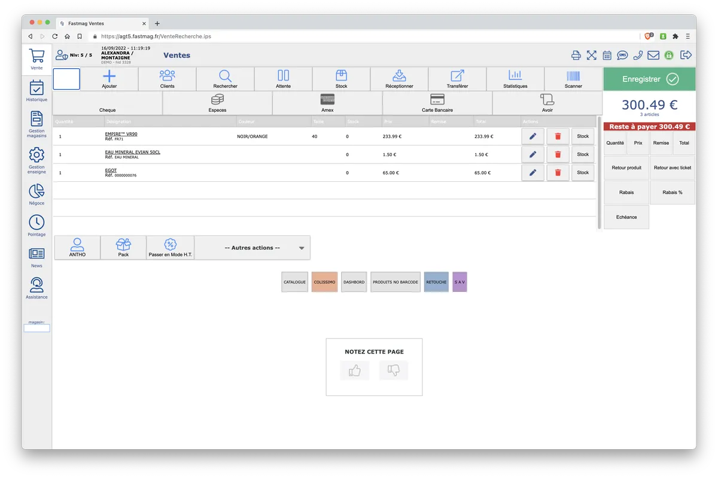The image size is (718, 478).
Task: Click the Réceptionner icon
Action: pyautogui.click(x=399, y=79)
